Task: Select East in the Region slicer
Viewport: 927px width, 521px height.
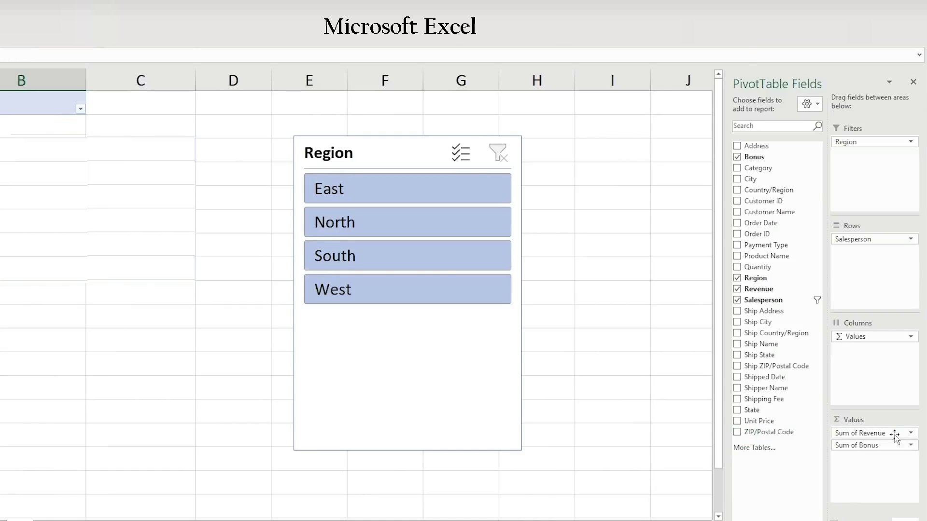Action: 407,189
